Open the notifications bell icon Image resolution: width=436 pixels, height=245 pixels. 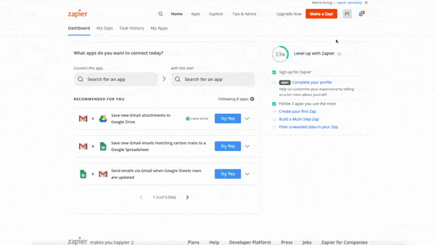[x=361, y=14]
